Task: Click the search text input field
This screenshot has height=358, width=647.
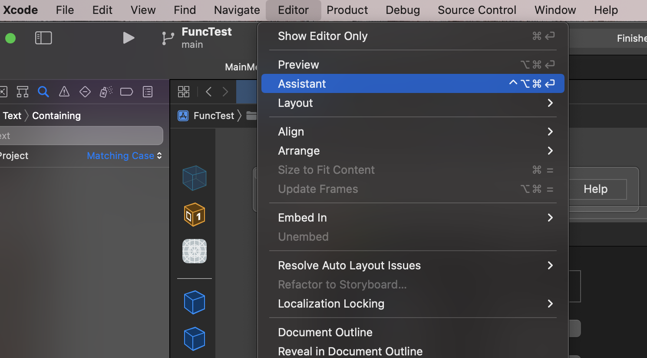Action: tap(81, 136)
